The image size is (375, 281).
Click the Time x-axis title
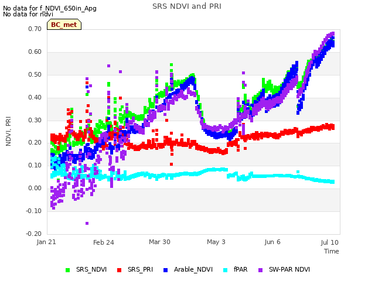[x=332, y=251]
